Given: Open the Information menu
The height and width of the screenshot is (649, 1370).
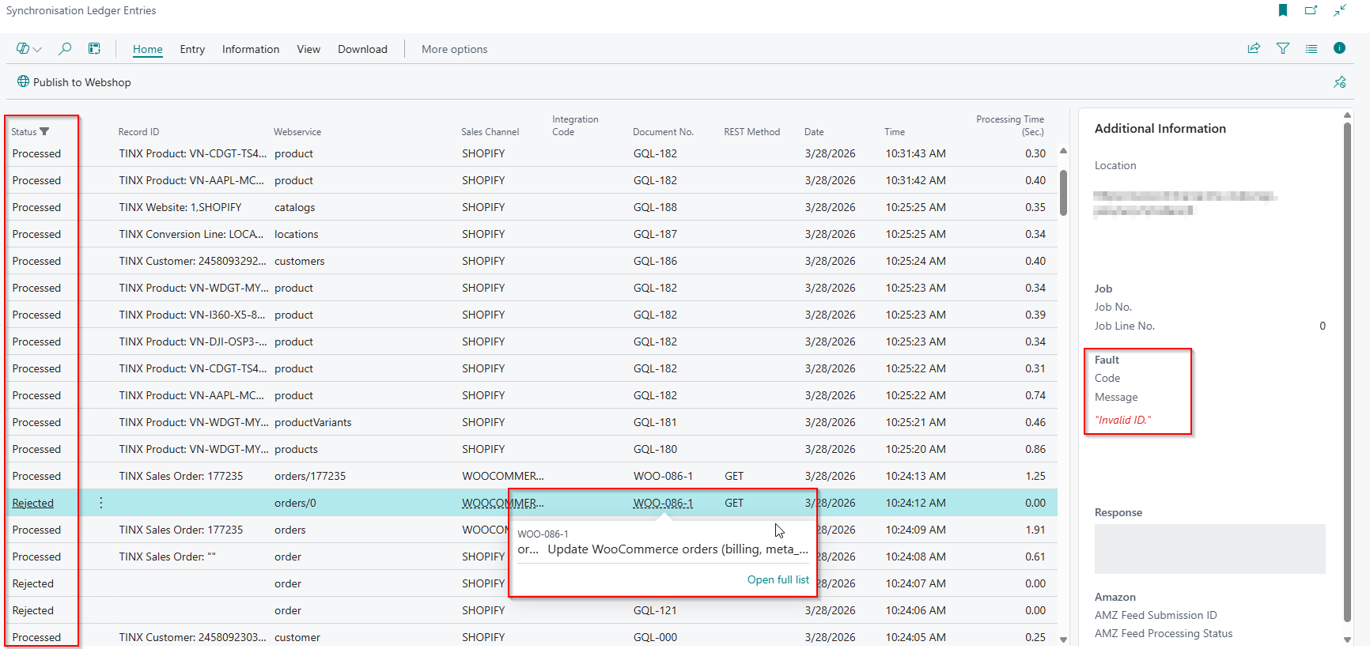Looking at the screenshot, I should click(x=251, y=49).
